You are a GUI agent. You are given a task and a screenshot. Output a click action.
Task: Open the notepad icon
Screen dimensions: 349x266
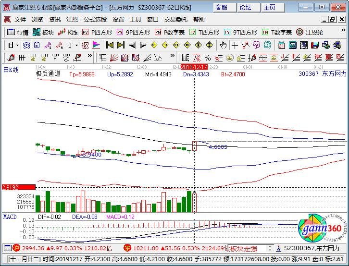point(304,45)
